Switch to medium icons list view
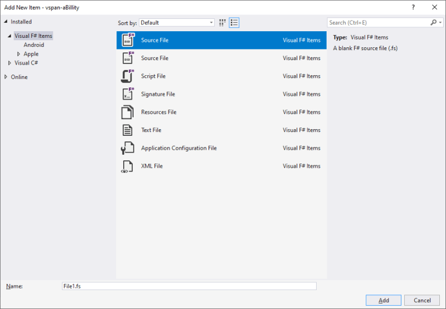The image size is (446, 309). [234, 23]
